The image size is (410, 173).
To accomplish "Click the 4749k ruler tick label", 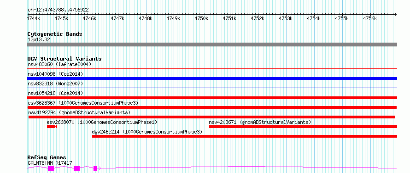I will pos(174,18).
